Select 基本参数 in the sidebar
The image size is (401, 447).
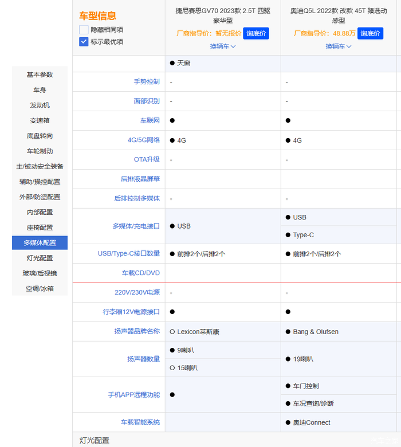(40, 74)
